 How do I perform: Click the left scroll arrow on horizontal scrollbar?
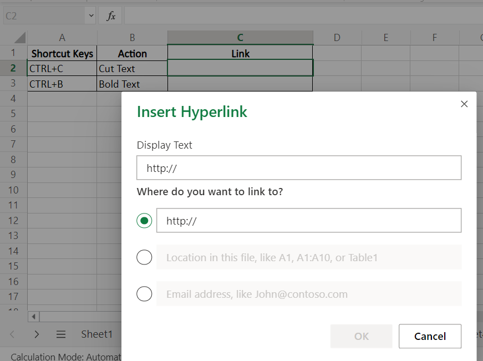(x=33, y=316)
